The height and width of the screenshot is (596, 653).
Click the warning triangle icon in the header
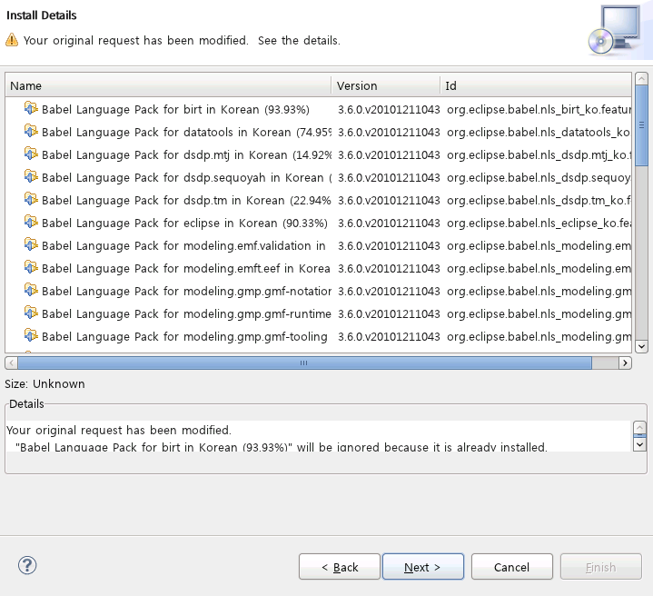pyautogui.click(x=12, y=40)
